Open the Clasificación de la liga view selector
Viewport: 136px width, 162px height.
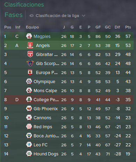pyautogui.click(x=57, y=16)
